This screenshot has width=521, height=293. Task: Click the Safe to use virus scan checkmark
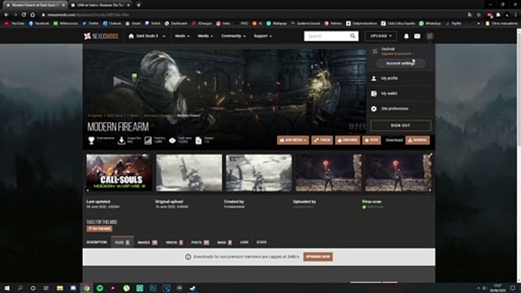(x=364, y=207)
